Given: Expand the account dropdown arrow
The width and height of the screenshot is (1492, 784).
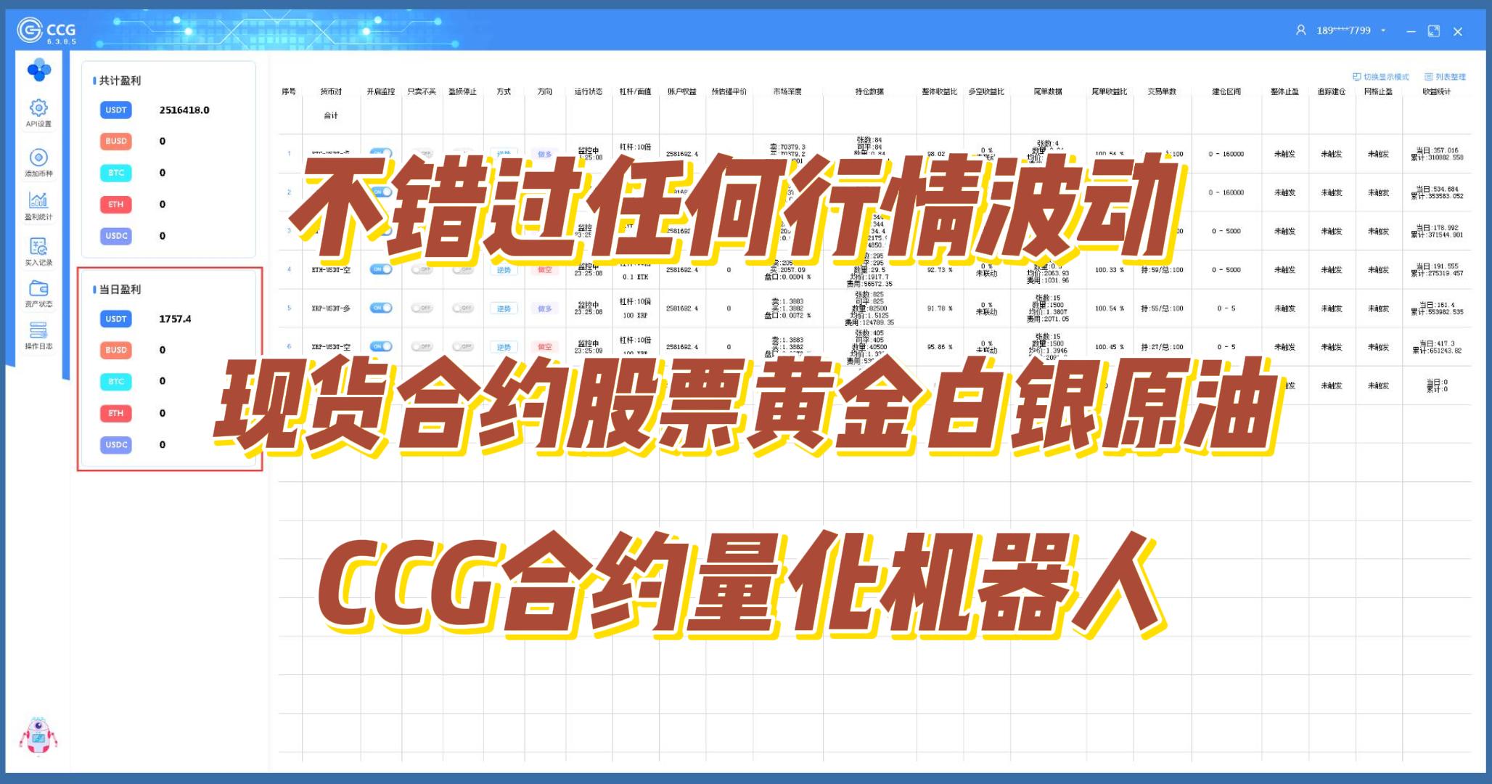Looking at the screenshot, I should pos(1383,30).
